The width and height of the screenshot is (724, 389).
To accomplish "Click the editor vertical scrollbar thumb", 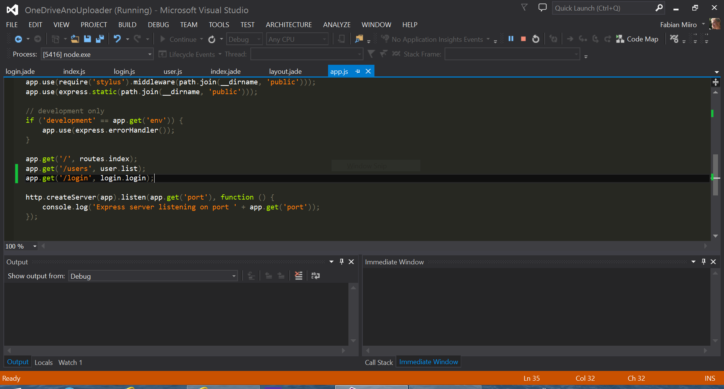I will tap(715, 175).
